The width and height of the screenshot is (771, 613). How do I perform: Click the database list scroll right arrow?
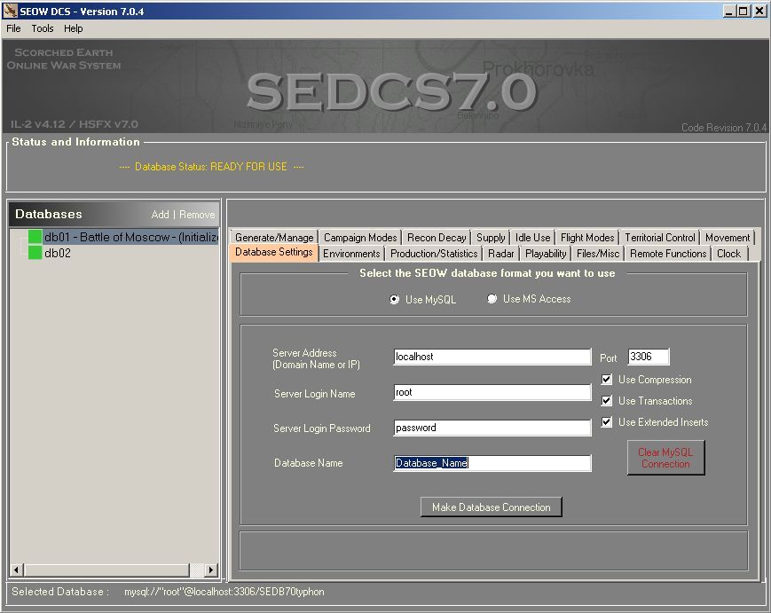click(210, 570)
